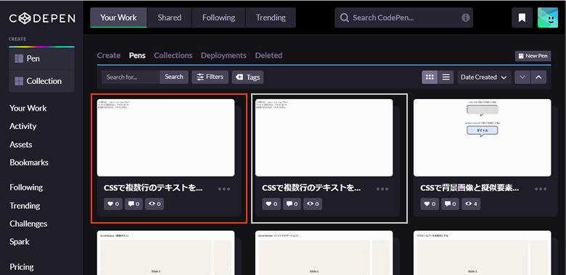Switch to list view layout
Screen dimensions: 566x275
tap(446, 77)
